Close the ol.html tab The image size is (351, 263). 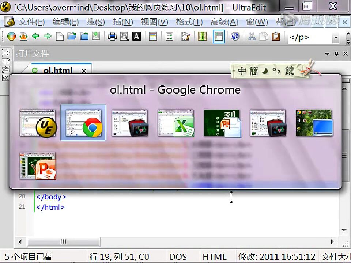[84, 71]
